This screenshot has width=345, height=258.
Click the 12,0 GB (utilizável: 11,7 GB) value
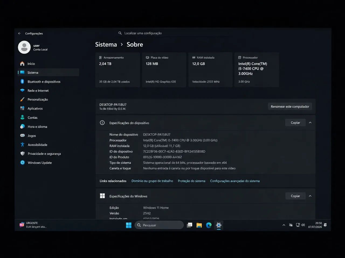[162, 146]
